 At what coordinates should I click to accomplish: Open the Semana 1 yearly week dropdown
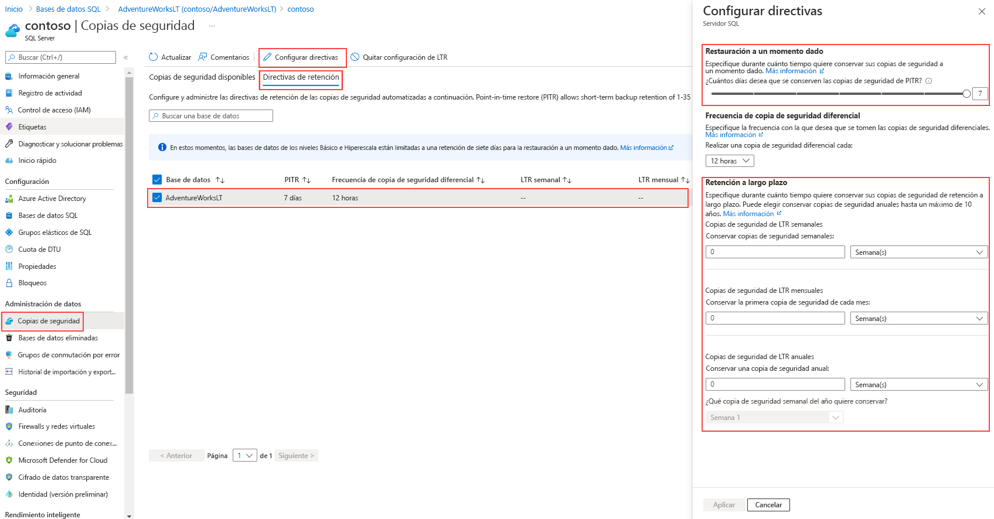coord(774,418)
